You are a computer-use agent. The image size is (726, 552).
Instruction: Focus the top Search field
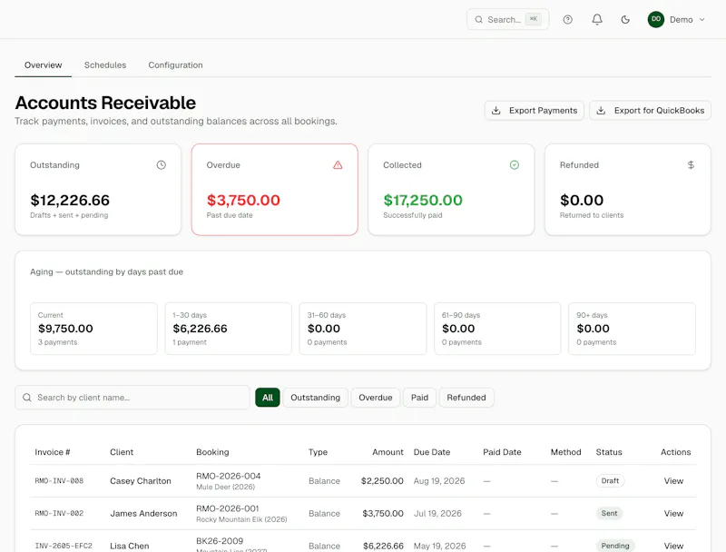click(508, 19)
